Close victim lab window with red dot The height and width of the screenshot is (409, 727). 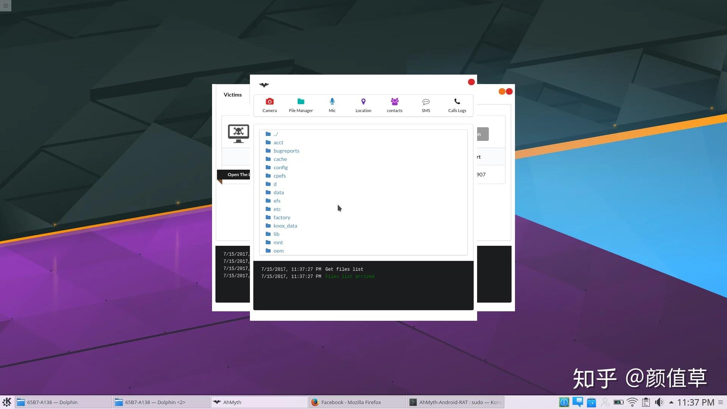pos(471,82)
